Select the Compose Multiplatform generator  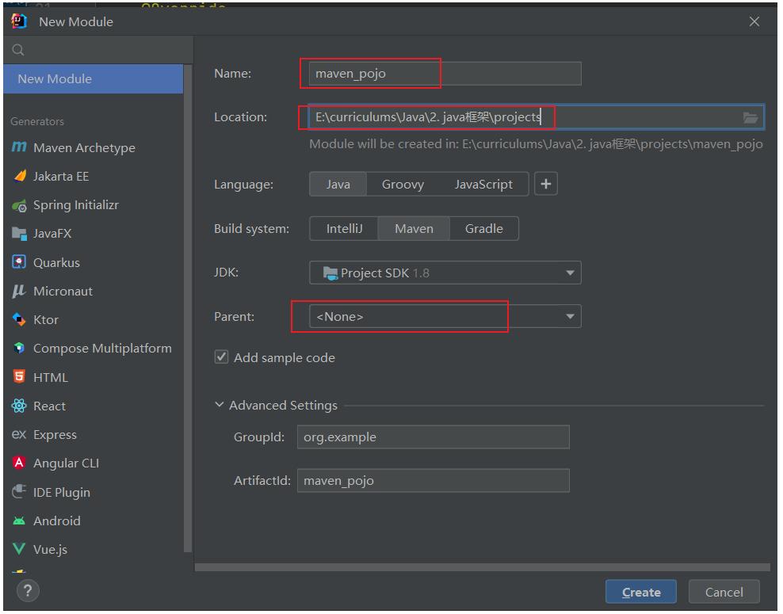pyautogui.click(x=101, y=349)
